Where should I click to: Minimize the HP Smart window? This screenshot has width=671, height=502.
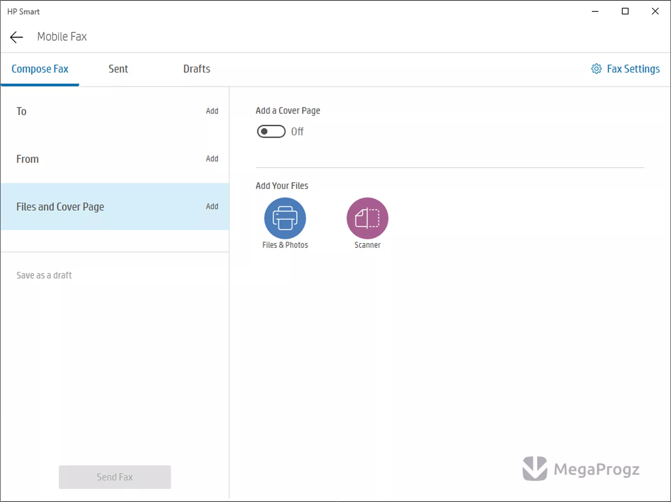tap(595, 12)
